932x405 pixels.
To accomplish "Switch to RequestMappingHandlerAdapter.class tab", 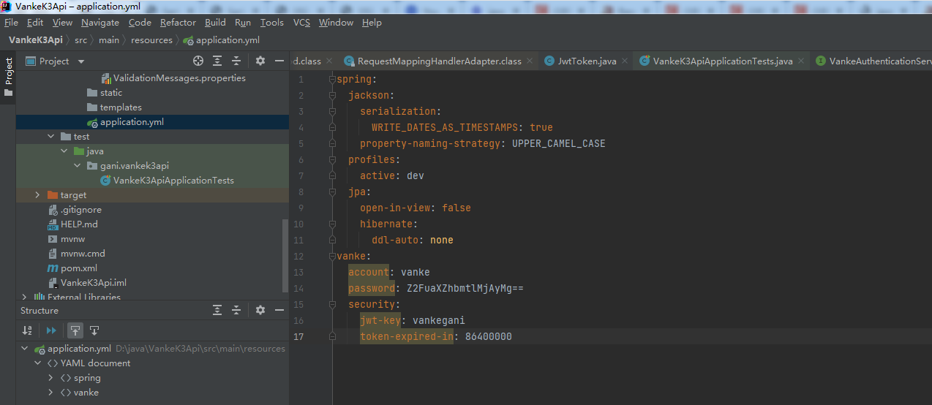I will pos(439,61).
